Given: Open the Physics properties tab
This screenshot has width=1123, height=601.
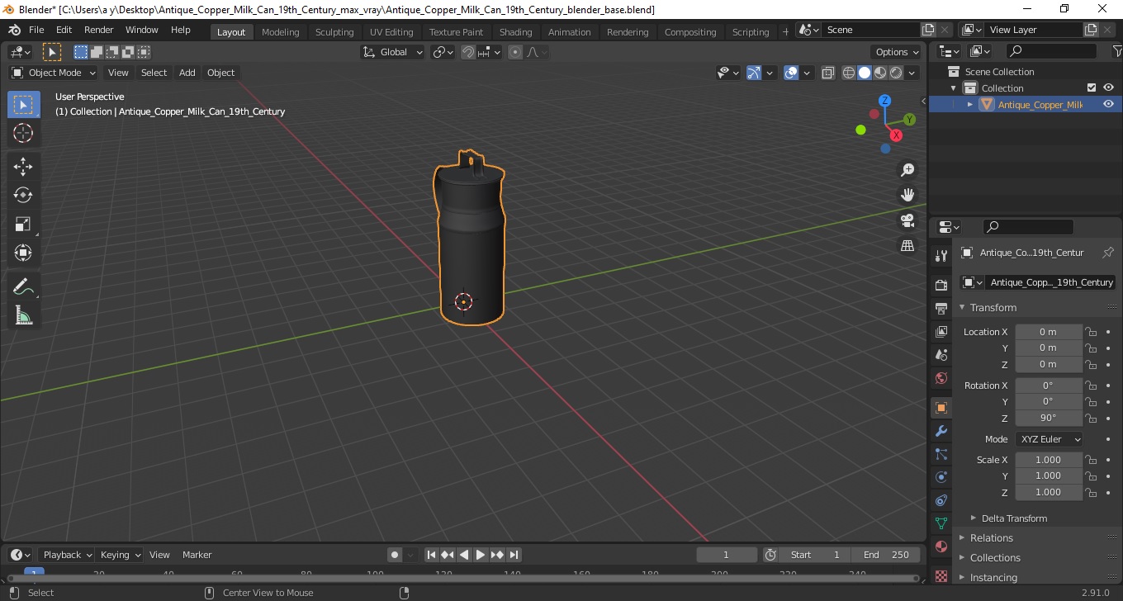Looking at the screenshot, I should click(x=941, y=477).
